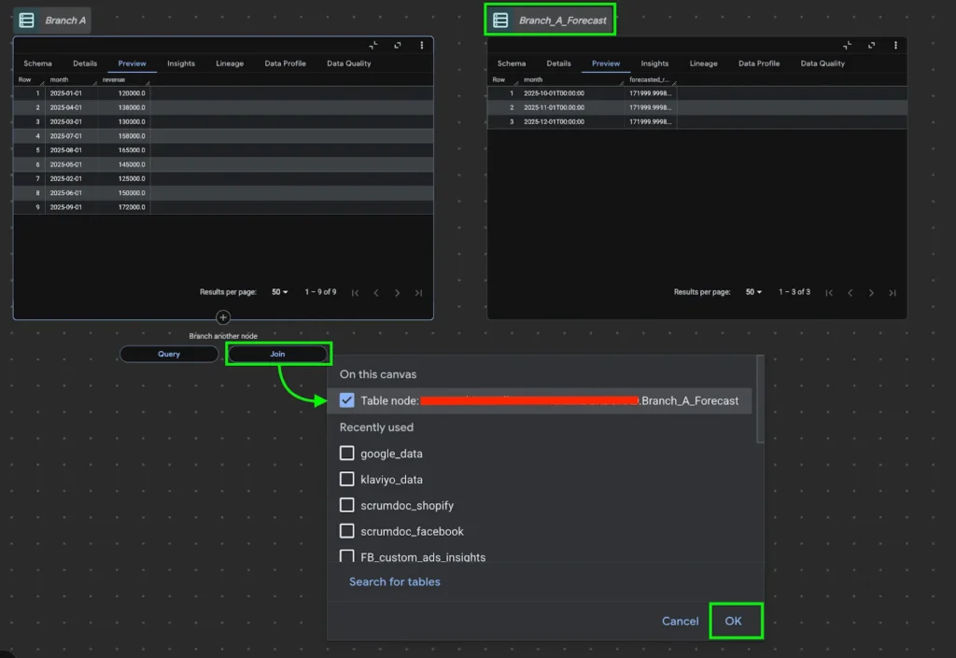Switch to Schema tab in Branch A
956x658 pixels.
(37, 63)
